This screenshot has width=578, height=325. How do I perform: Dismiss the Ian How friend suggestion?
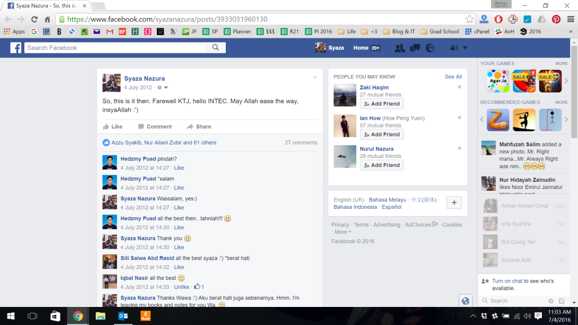coord(459,117)
